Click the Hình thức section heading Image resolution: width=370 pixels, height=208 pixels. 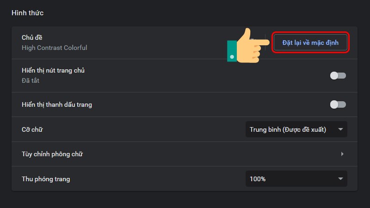click(27, 13)
